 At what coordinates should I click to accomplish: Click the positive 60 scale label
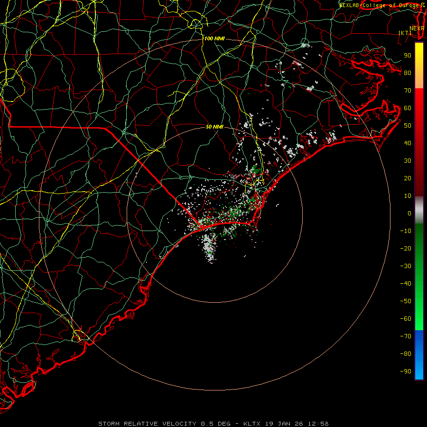click(x=408, y=108)
